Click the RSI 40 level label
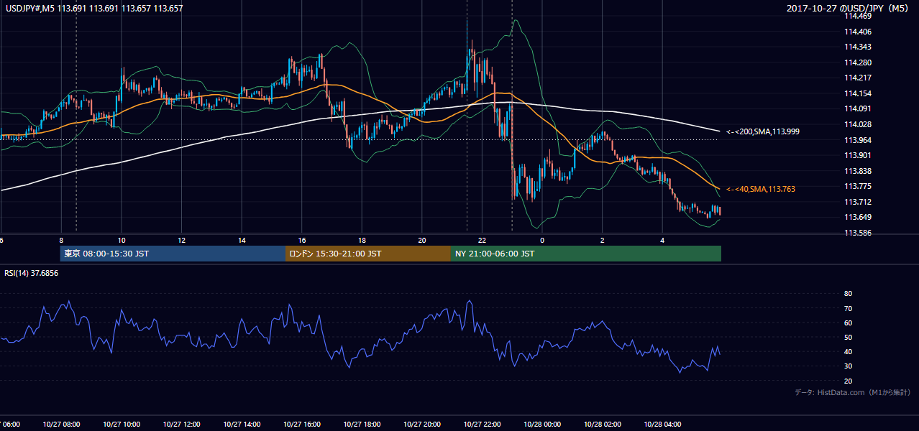This screenshot has height=431, width=919. (848, 351)
